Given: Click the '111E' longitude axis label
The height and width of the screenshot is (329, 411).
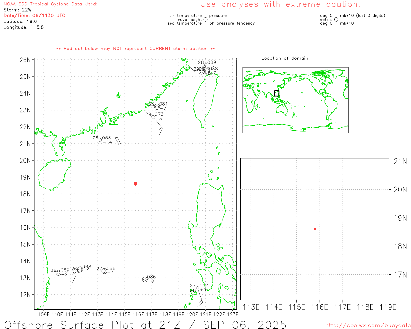Looking at the screenshot, I should pyautogui.click(x=71, y=314).
